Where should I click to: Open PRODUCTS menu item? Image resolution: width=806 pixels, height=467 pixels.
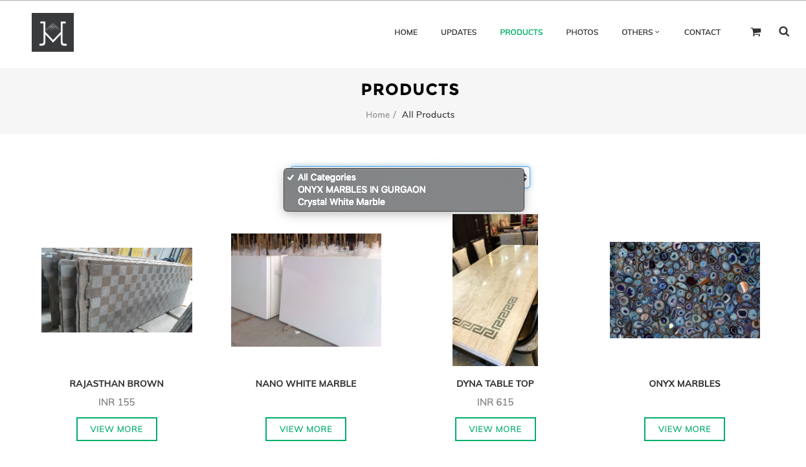click(521, 32)
